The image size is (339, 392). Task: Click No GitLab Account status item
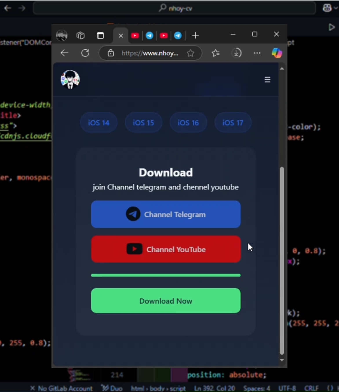tap(61, 388)
